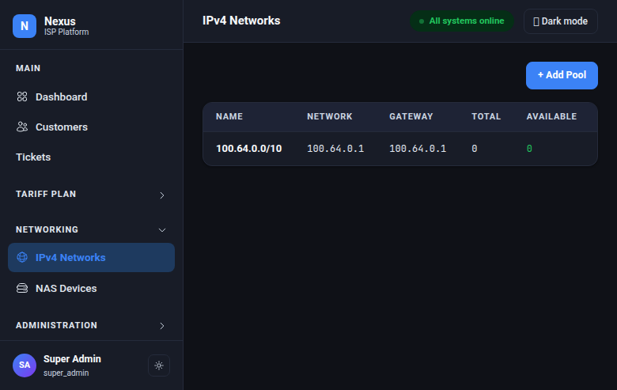Collapse the Networking section chevron

tap(162, 230)
